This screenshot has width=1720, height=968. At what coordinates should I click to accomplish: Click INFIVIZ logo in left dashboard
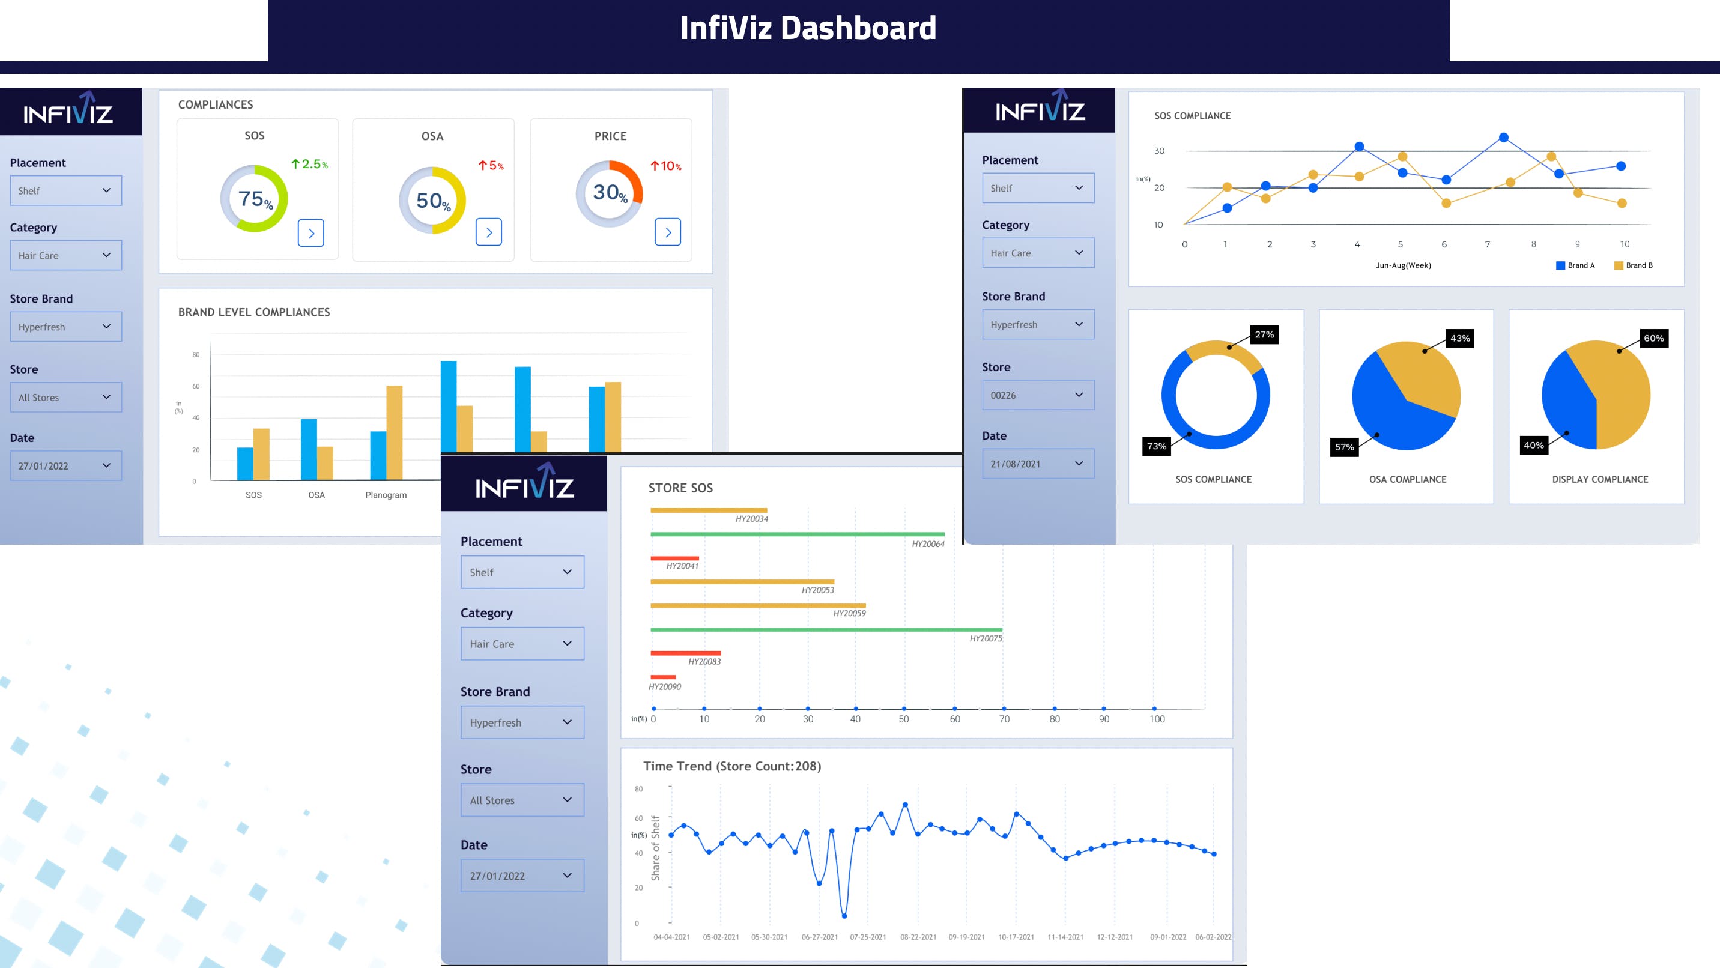pos(68,108)
